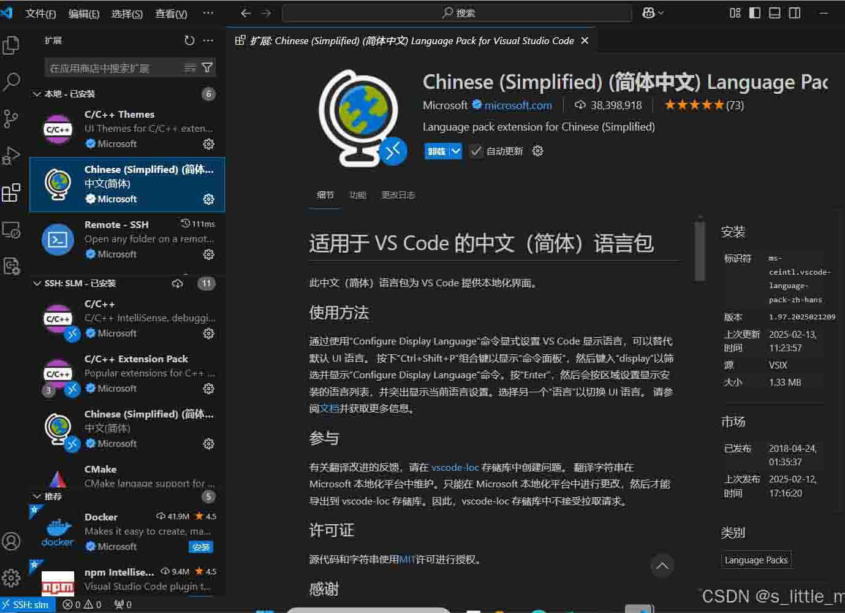This screenshot has width=845, height=613.
Task: Open the uninstall button dropdown arrow
Action: point(455,151)
